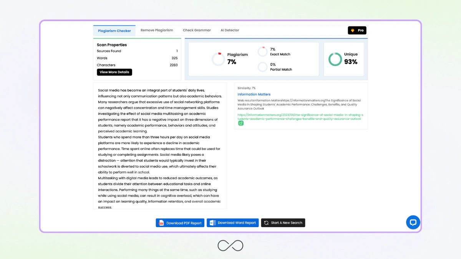Screen dimensions: 461x259
Task: Click the Web results description snippet
Action: [299, 104]
